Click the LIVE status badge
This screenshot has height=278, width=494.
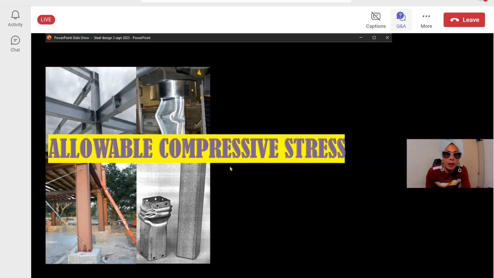pyautogui.click(x=46, y=19)
